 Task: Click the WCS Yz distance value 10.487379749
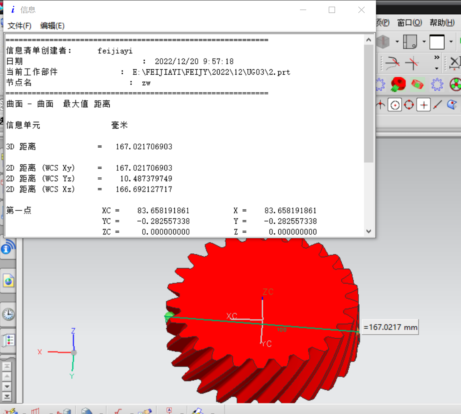pos(146,179)
